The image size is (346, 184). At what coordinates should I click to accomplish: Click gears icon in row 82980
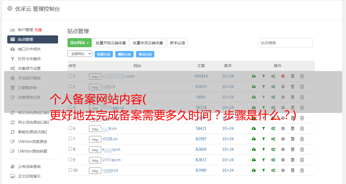273,170
